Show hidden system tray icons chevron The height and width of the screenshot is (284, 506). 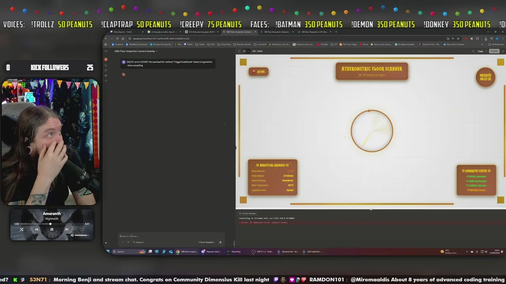(x=466, y=251)
